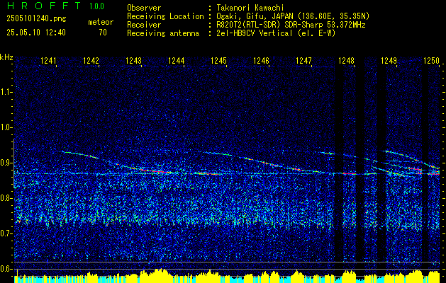The width and height of the screenshot is (446, 283).
Task: Select the 1241 time marker
Action: click(x=48, y=60)
